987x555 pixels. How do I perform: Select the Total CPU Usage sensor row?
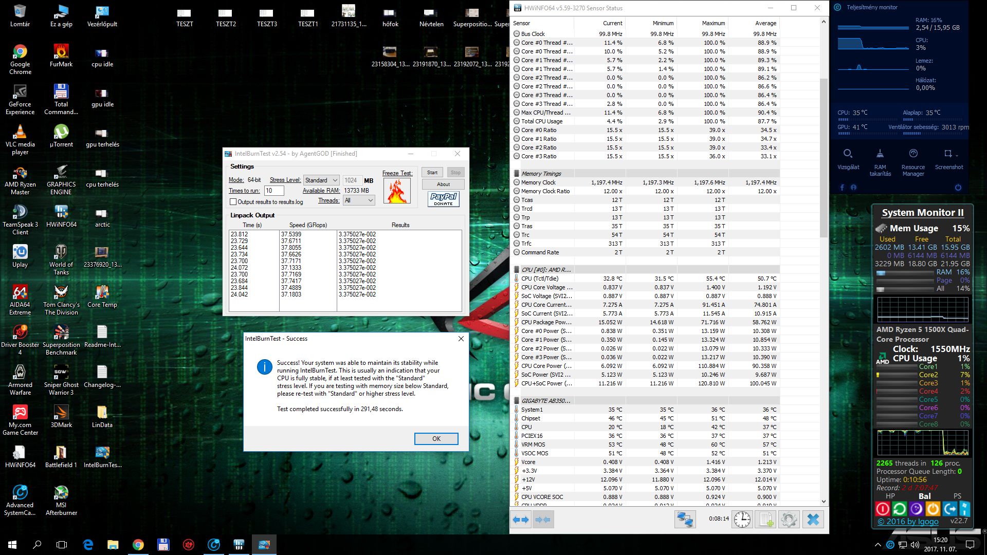pyautogui.click(x=645, y=121)
